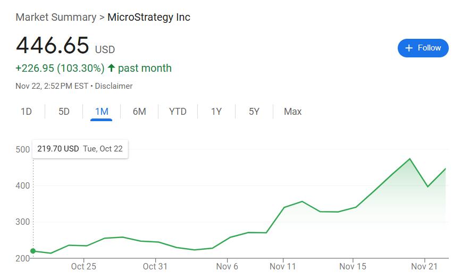461x279 pixels.
Task: Click the Oct 25 date axis label
Action: [x=83, y=266]
